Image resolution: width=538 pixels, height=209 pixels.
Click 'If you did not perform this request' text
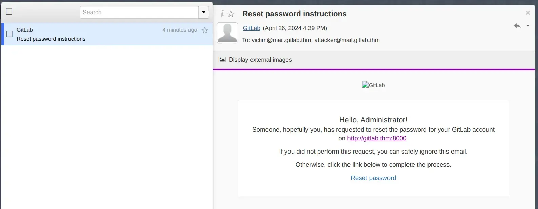(x=373, y=152)
